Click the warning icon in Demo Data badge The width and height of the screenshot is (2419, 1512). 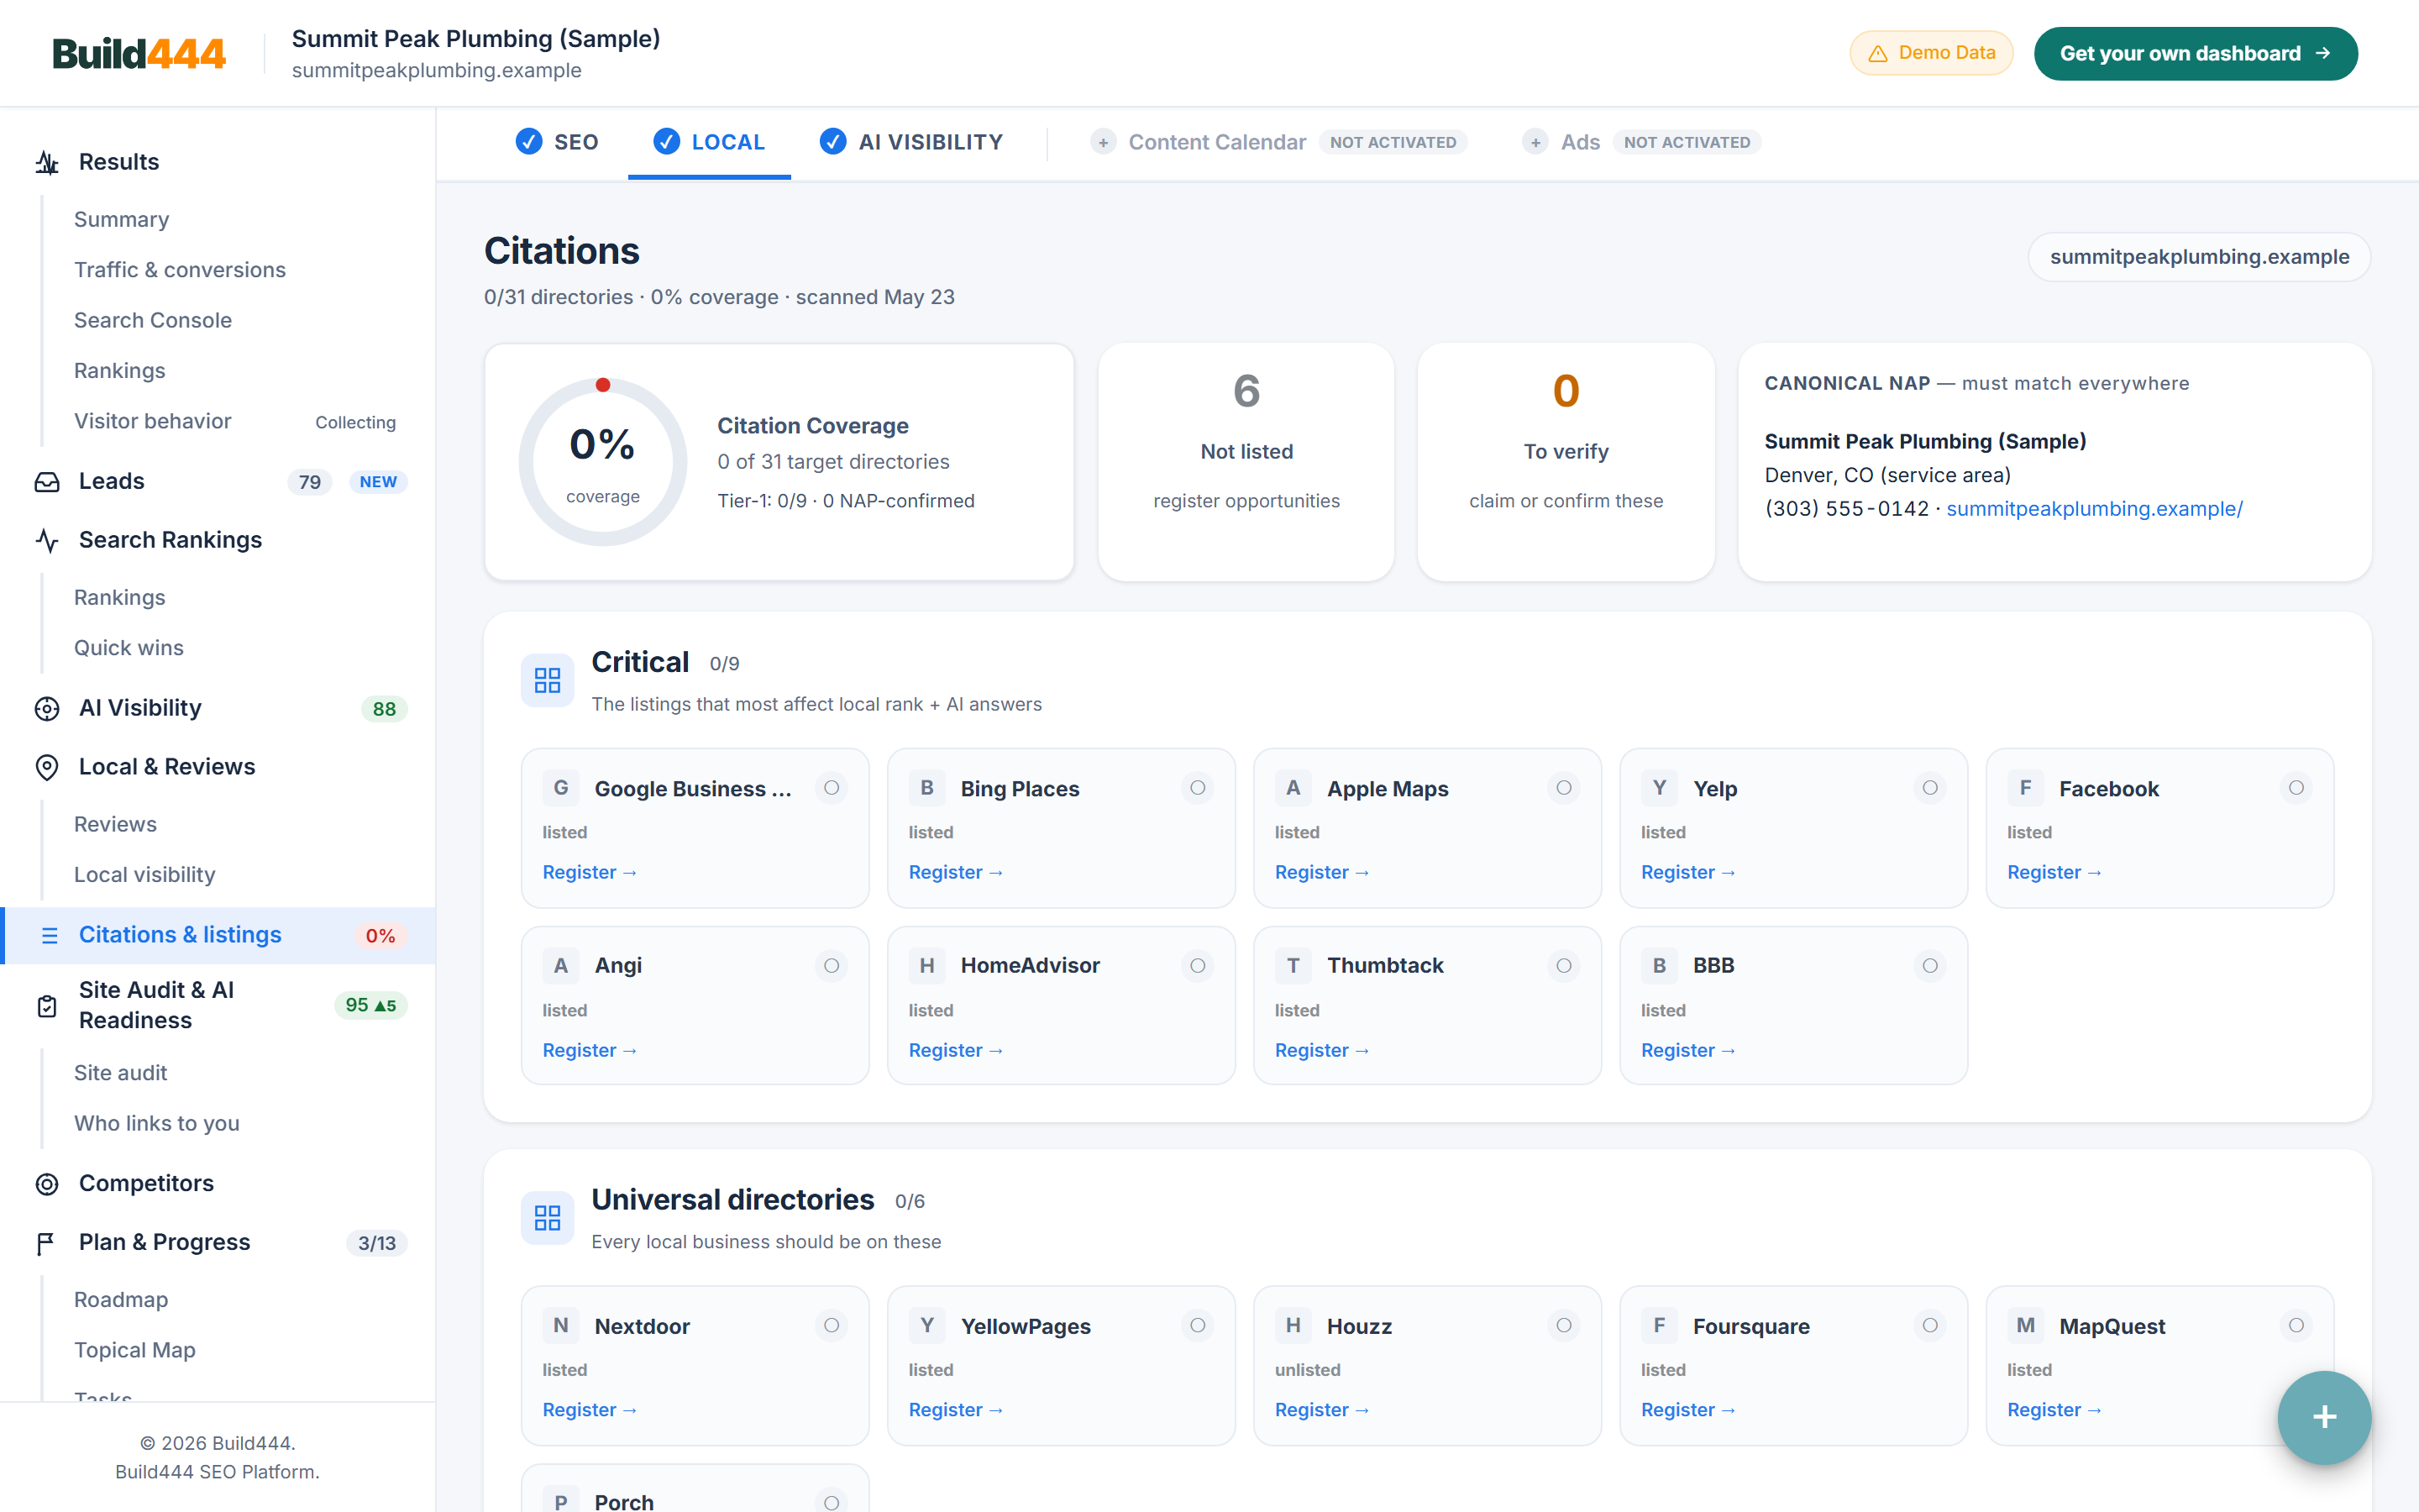[x=1877, y=54]
